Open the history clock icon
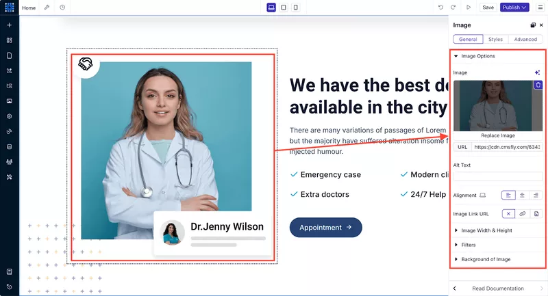The height and width of the screenshot is (296, 548). pyautogui.click(x=62, y=8)
